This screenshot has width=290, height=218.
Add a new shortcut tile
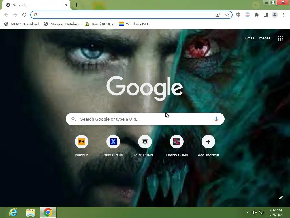208,146
